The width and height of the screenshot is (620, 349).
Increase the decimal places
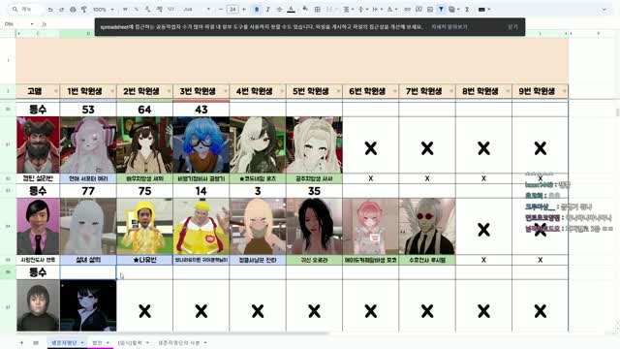click(x=159, y=9)
